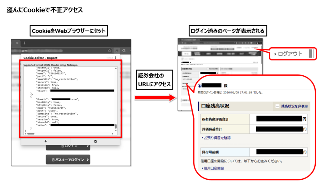Click the ログアウト link in the callout
The height and width of the screenshot is (189, 325).
pos(290,54)
